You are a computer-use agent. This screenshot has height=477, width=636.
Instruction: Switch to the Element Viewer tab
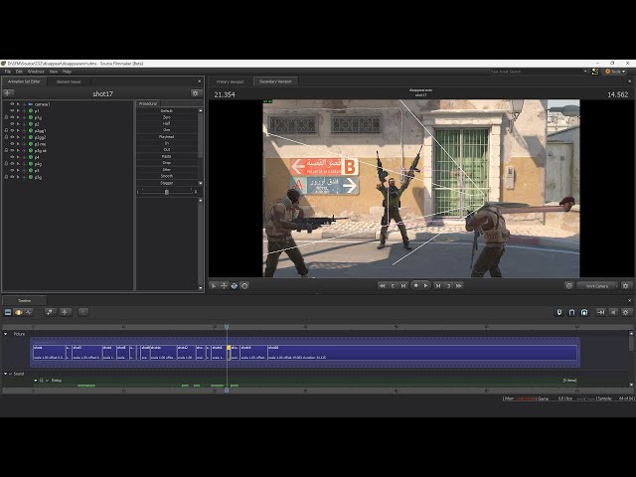69,81
